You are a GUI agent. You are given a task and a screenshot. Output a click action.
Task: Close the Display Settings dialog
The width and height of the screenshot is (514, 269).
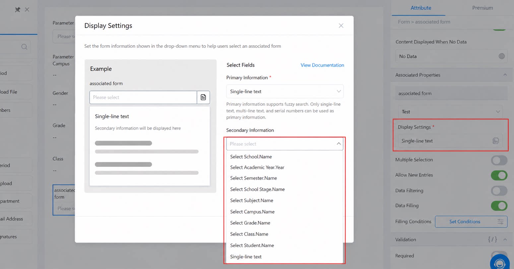341,26
